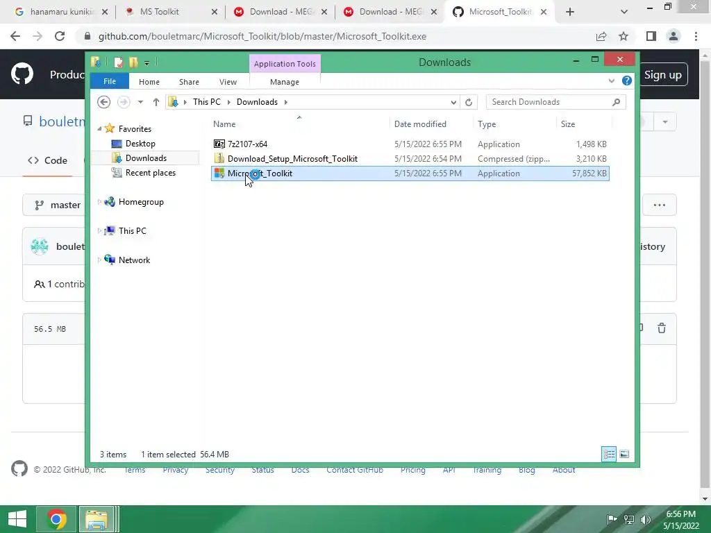Screen dimensions: 711x533
Task: Click the share page icon in Chrome
Action: 601,36
